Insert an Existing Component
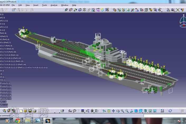 pos(128,10)
